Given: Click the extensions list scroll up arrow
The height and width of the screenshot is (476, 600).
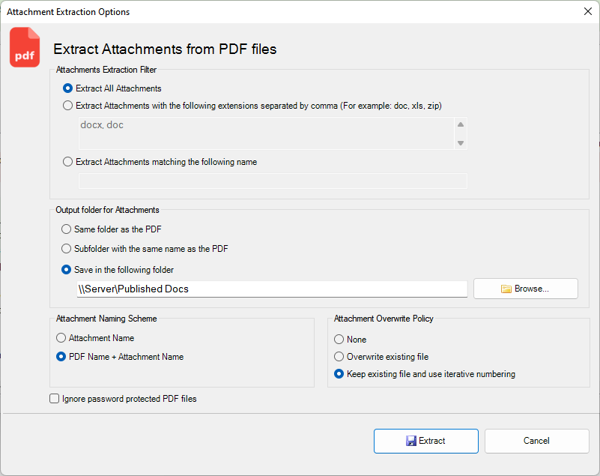Looking at the screenshot, I should tap(461, 125).
